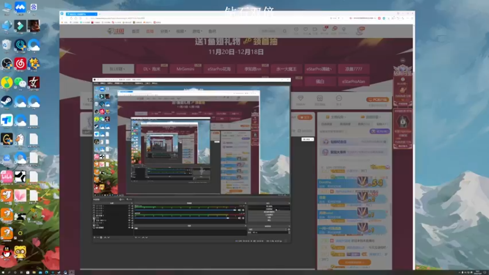Launch the Steam desktop shortcut

pos(7,101)
